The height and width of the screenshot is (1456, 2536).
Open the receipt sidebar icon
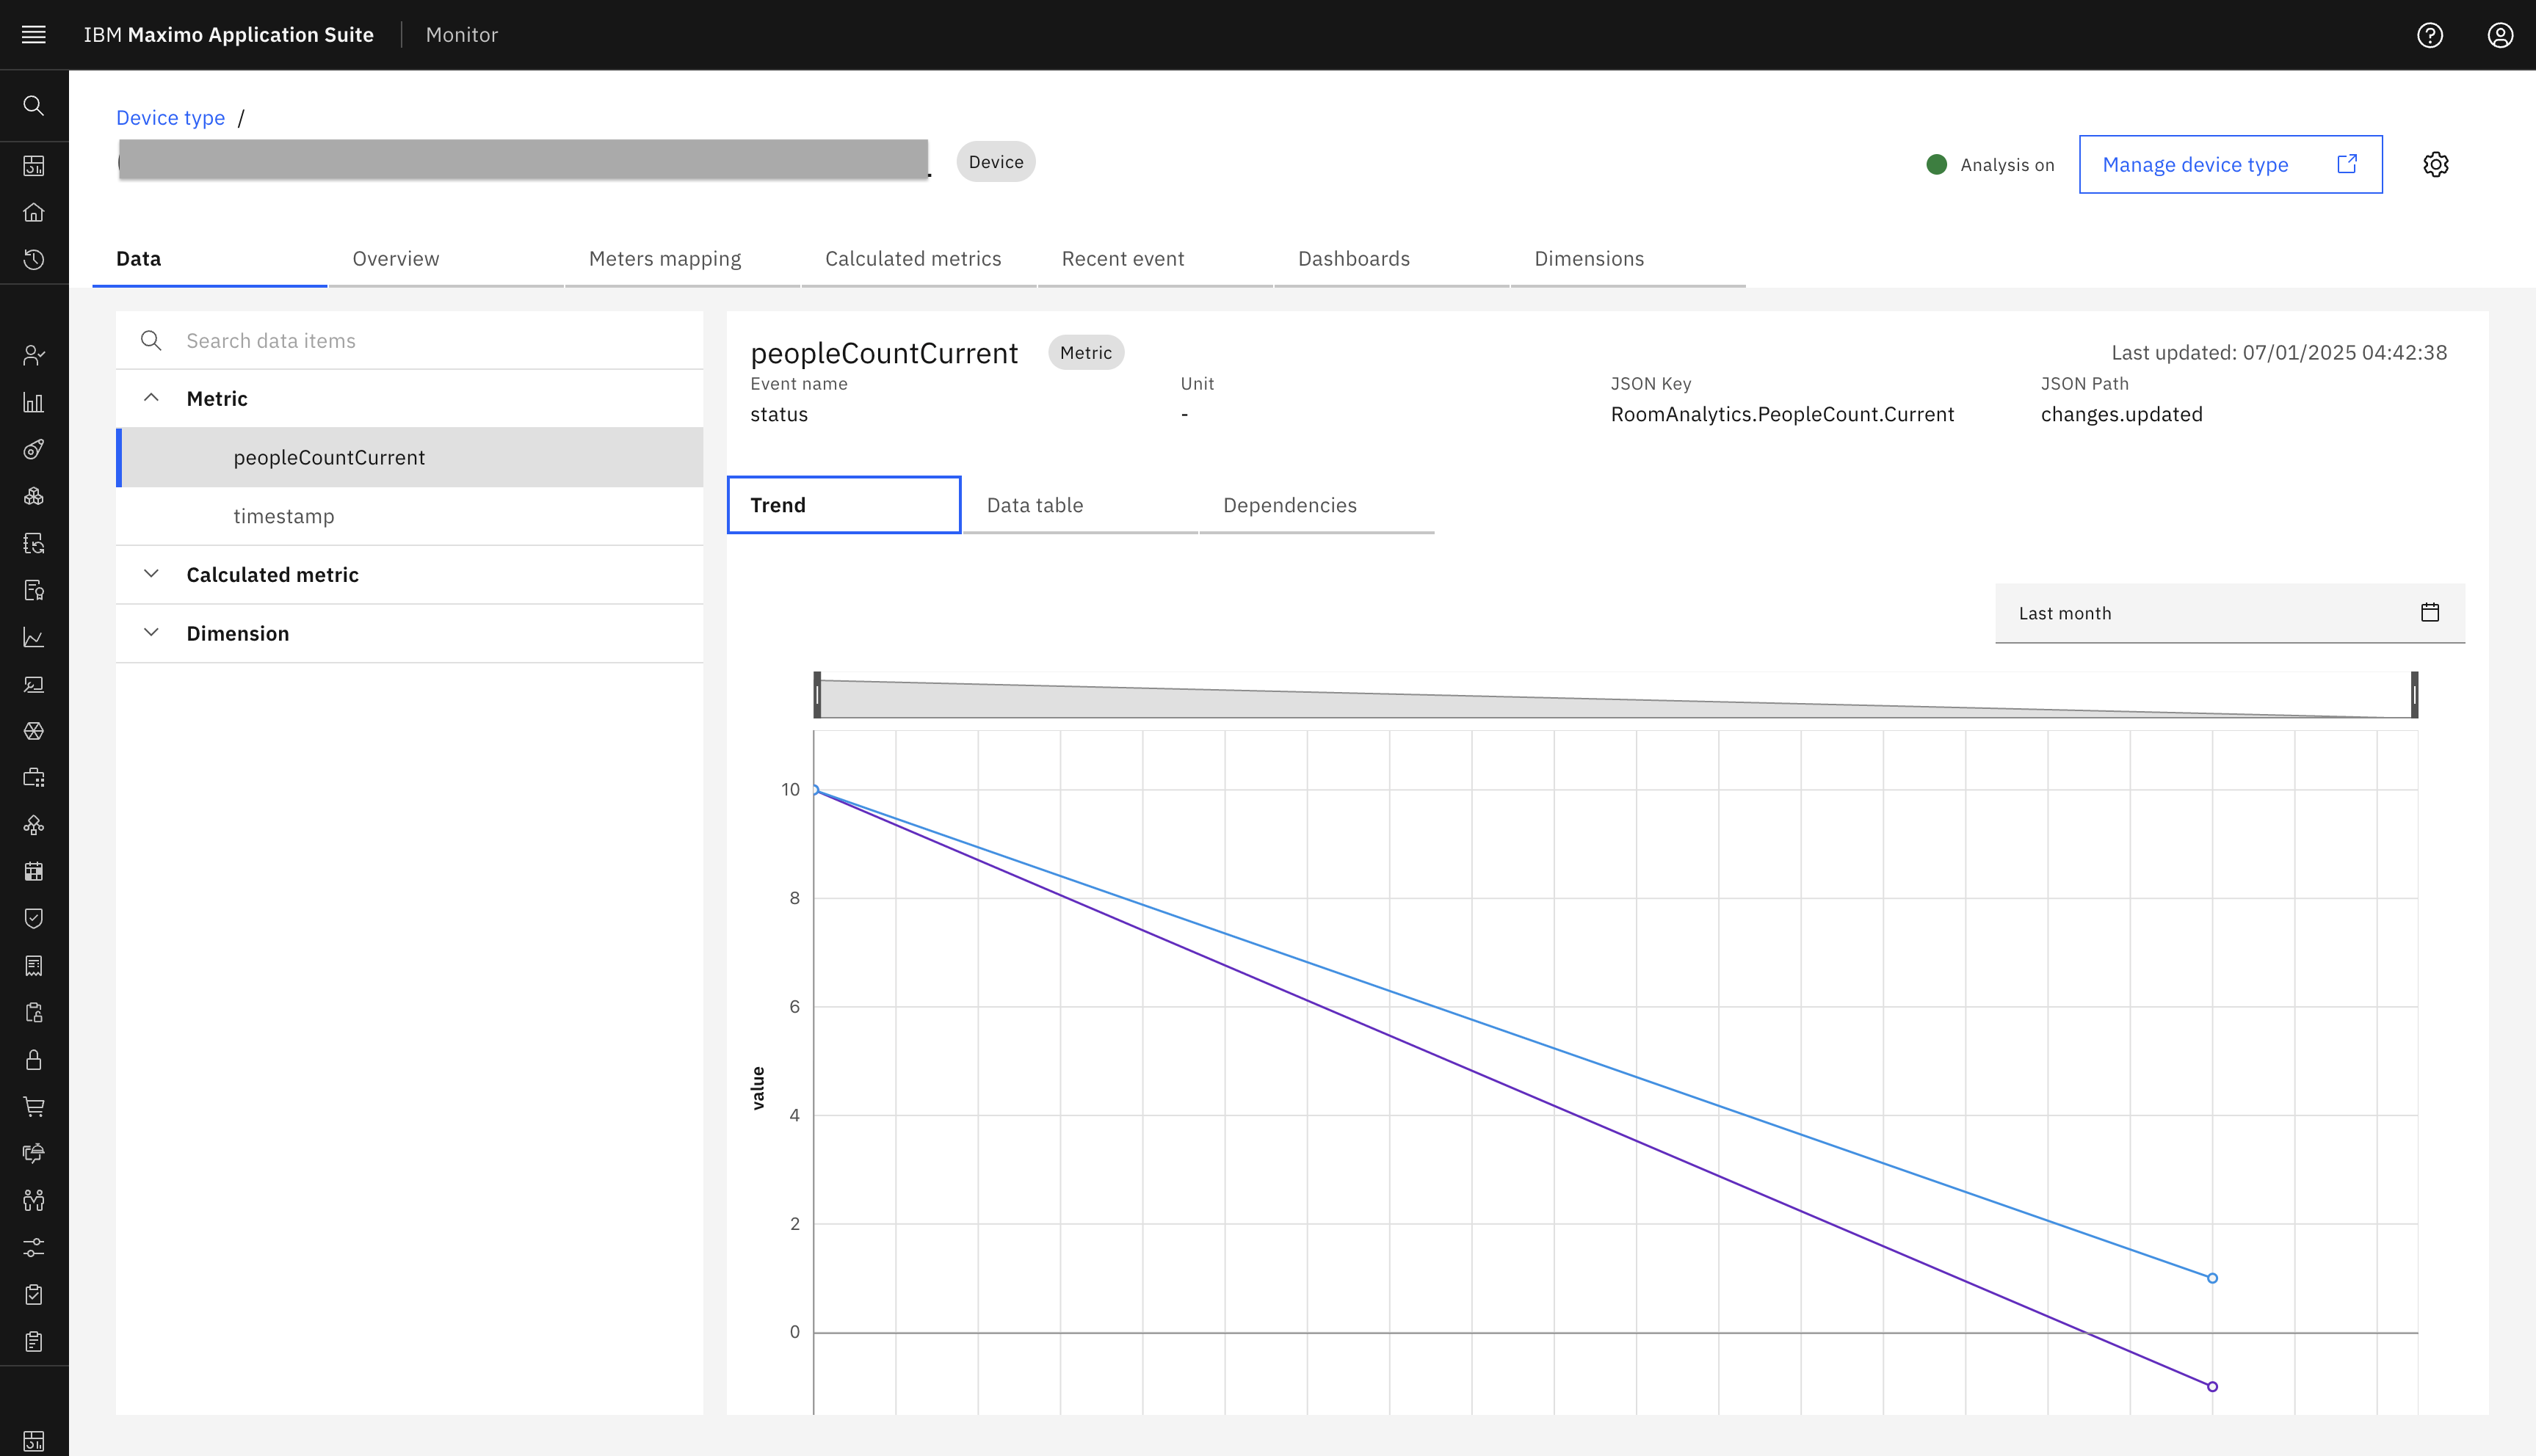(34, 965)
